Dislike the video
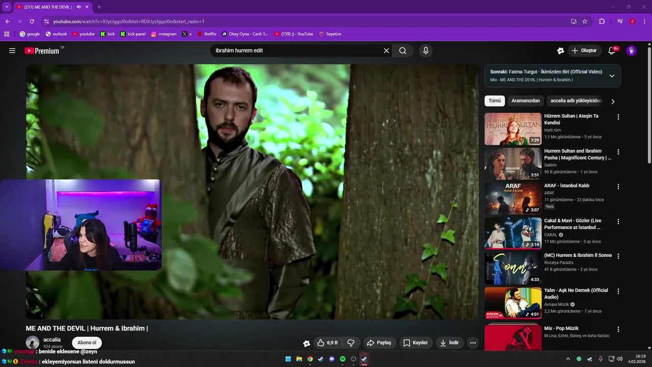Screen dimensions: 652x367 (351, 343)
